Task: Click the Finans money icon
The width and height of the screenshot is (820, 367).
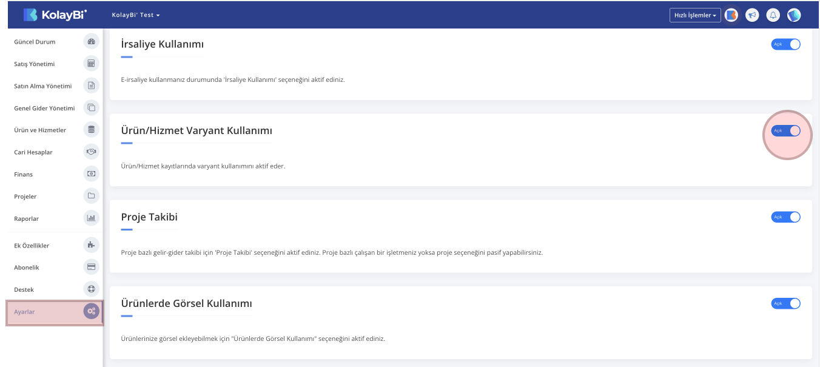Action: click(91, 174)
